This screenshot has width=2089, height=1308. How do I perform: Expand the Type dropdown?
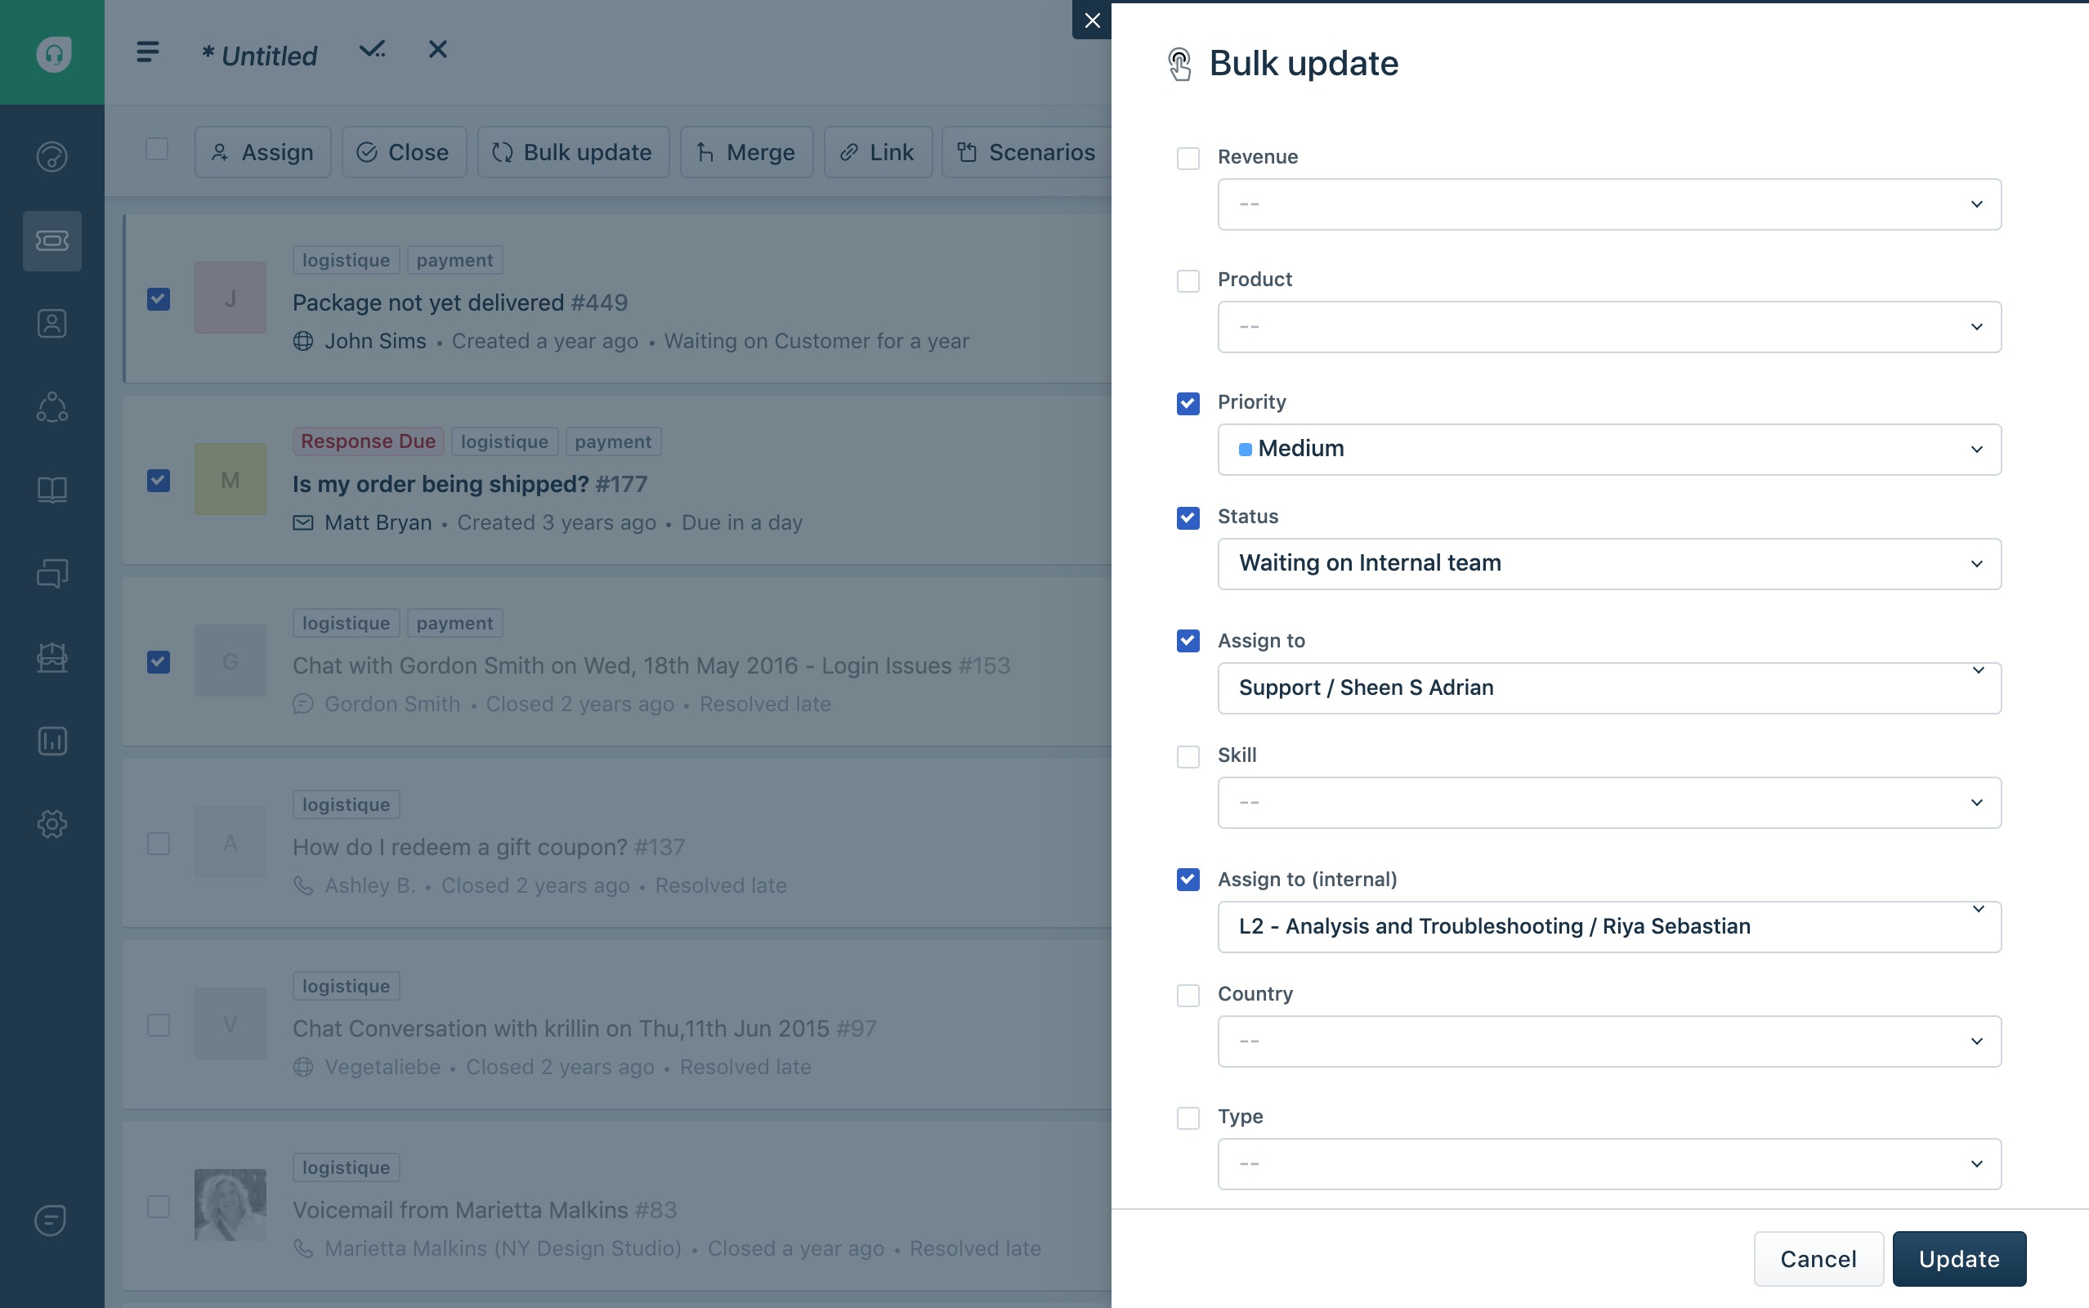click(1608, 1163)
